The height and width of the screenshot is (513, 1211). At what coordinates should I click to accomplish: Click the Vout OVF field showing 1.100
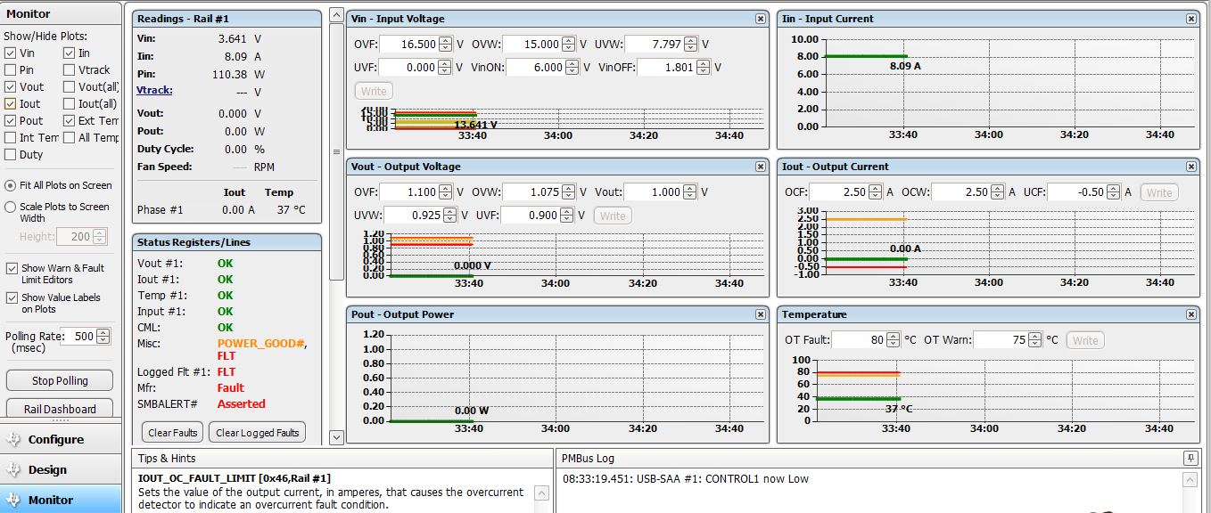[x=410, y=191]
